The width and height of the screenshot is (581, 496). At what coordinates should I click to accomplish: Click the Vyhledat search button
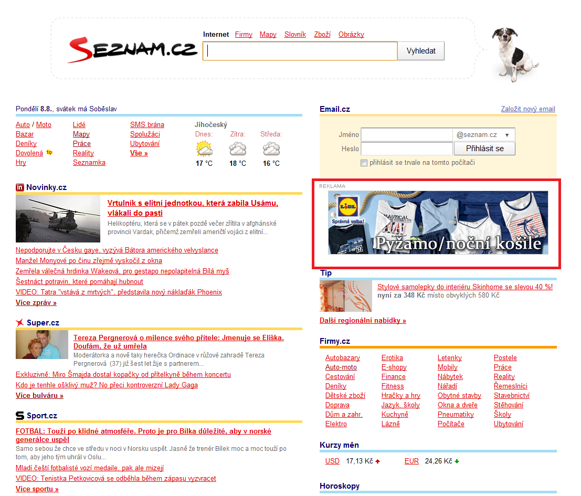421,51
